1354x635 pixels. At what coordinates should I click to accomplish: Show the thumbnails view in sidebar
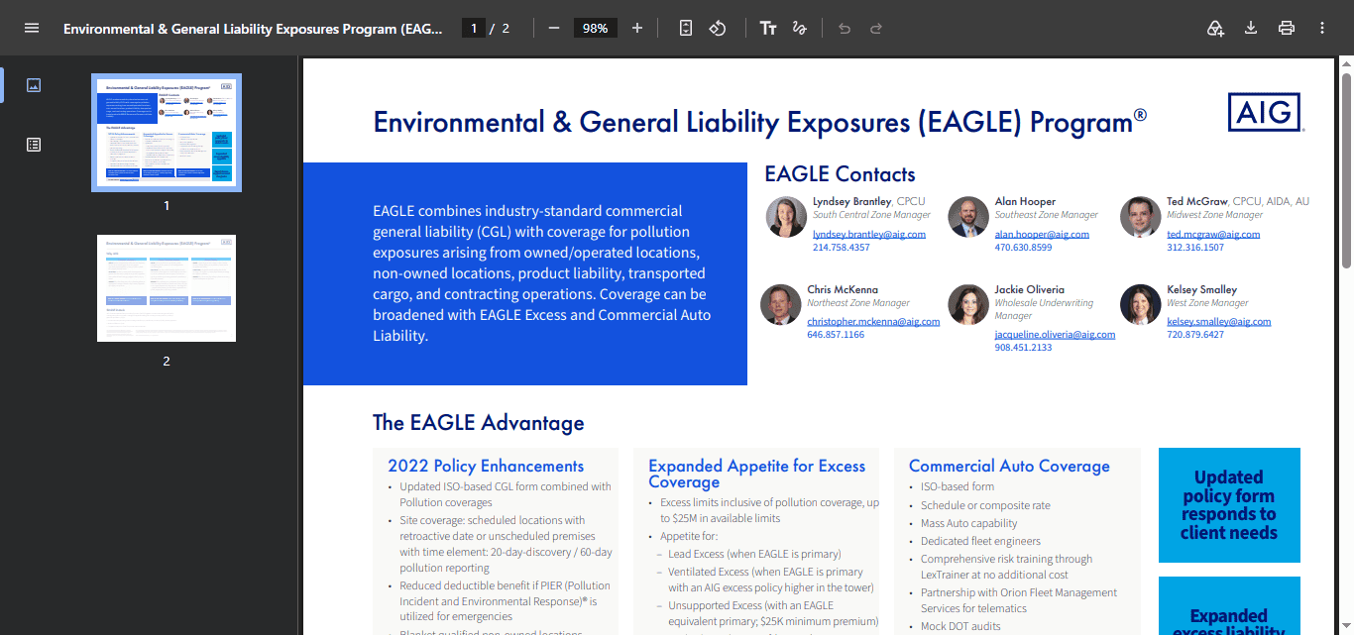[34, 85]
